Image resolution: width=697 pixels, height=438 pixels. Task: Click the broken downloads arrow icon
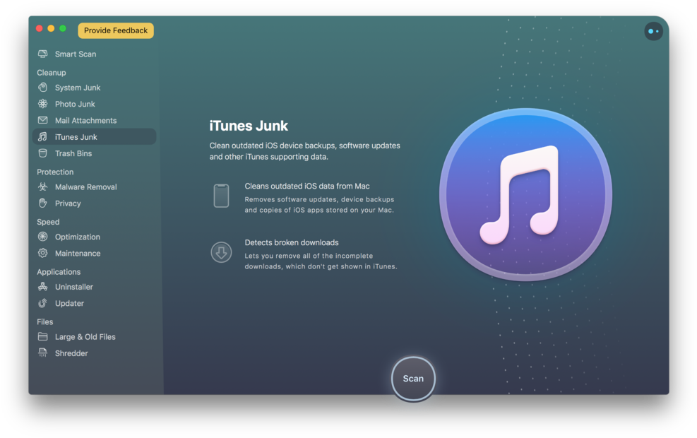221,252
